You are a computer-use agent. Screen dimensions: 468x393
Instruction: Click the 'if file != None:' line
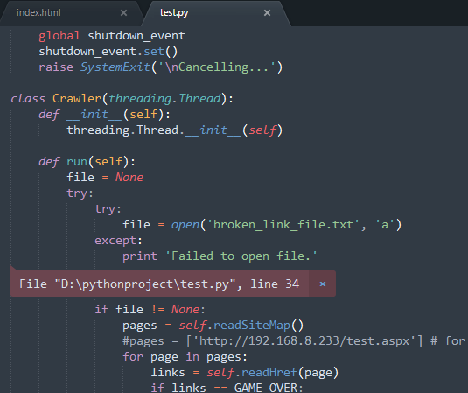tap(150, 309)
